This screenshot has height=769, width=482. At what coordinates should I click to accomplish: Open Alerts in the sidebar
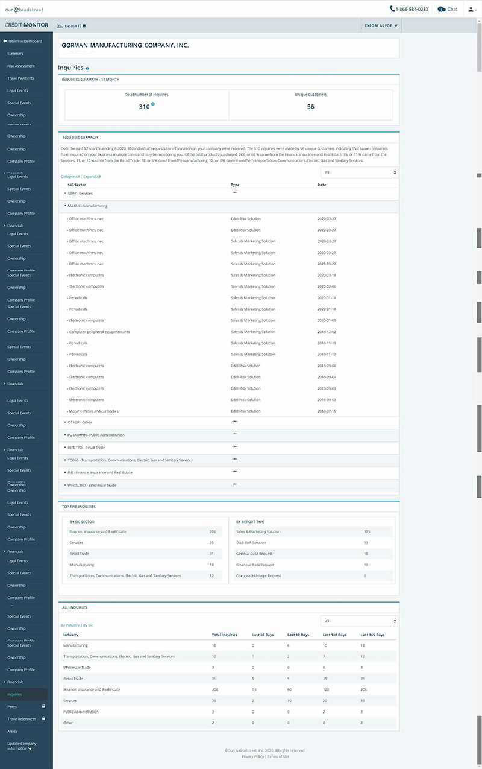click(12, 731)
